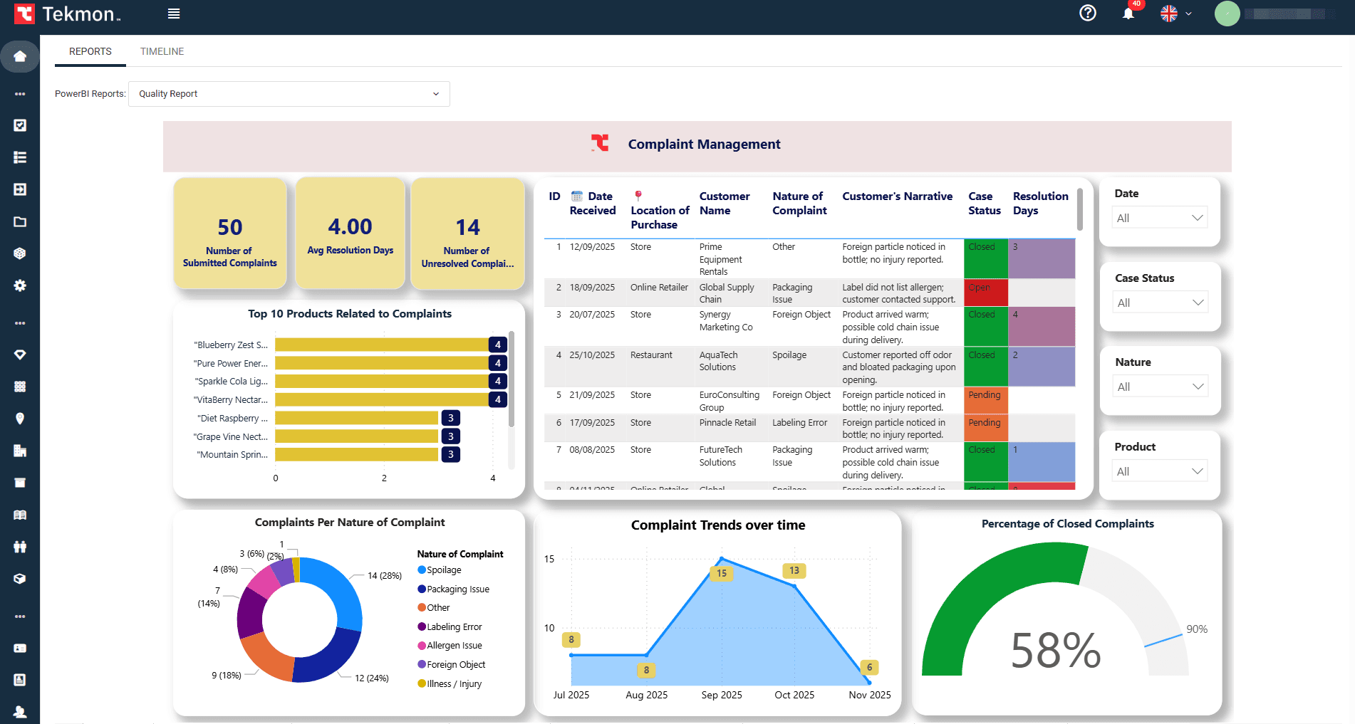
Task: Click the Closed status cell for complaint ID 1
Action: (x=985, y=258)
